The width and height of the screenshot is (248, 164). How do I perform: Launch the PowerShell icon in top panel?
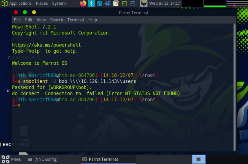point(133,4)
